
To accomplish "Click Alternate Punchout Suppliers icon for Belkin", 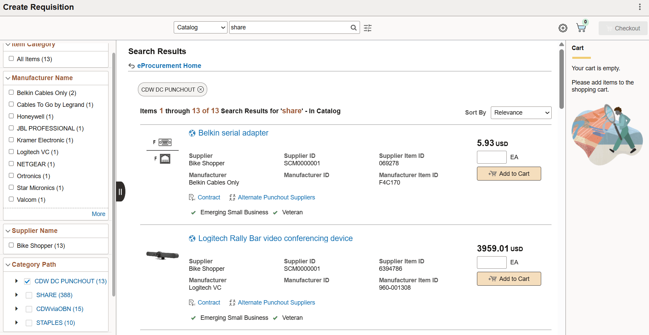I will click(x=232, y=197).
